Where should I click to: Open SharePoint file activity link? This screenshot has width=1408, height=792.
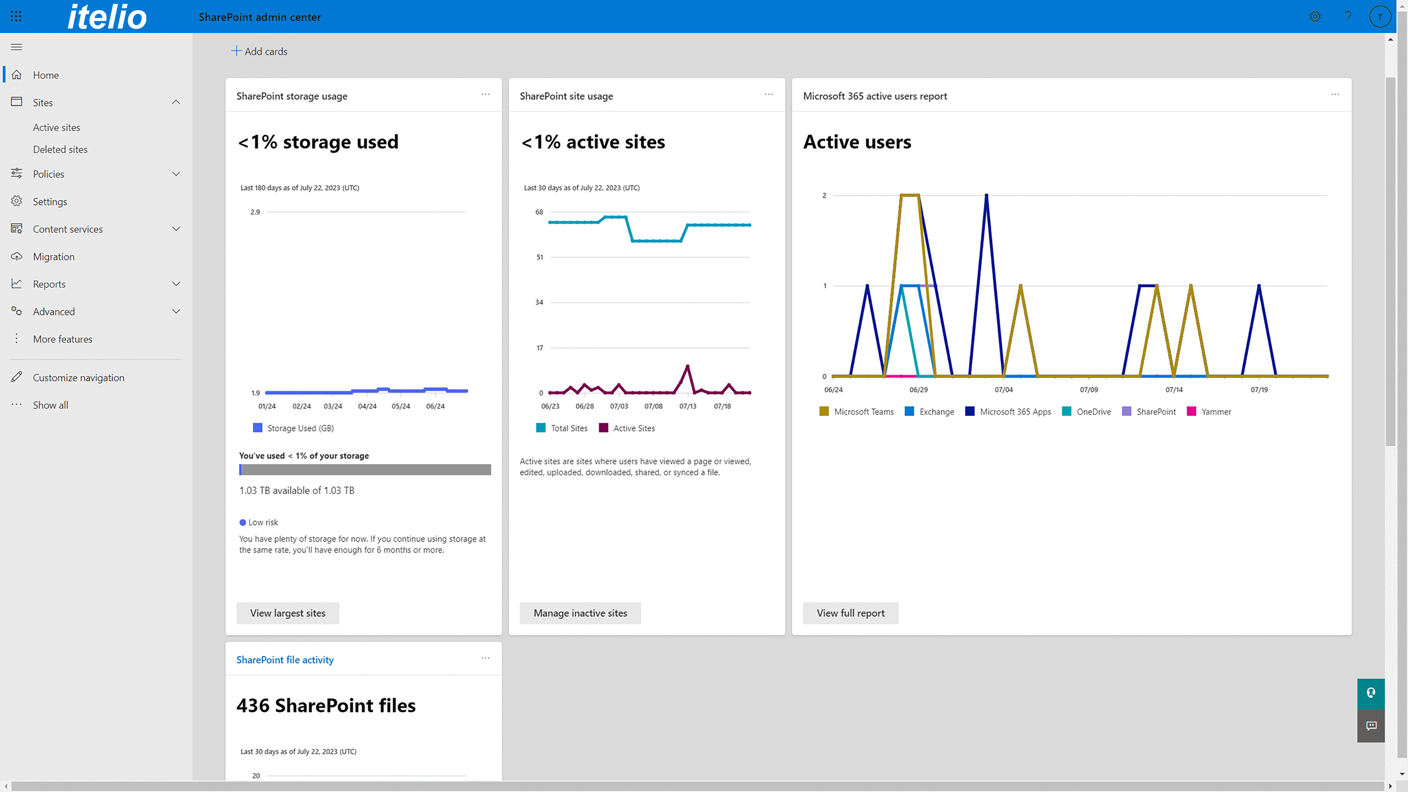(285, 659)
